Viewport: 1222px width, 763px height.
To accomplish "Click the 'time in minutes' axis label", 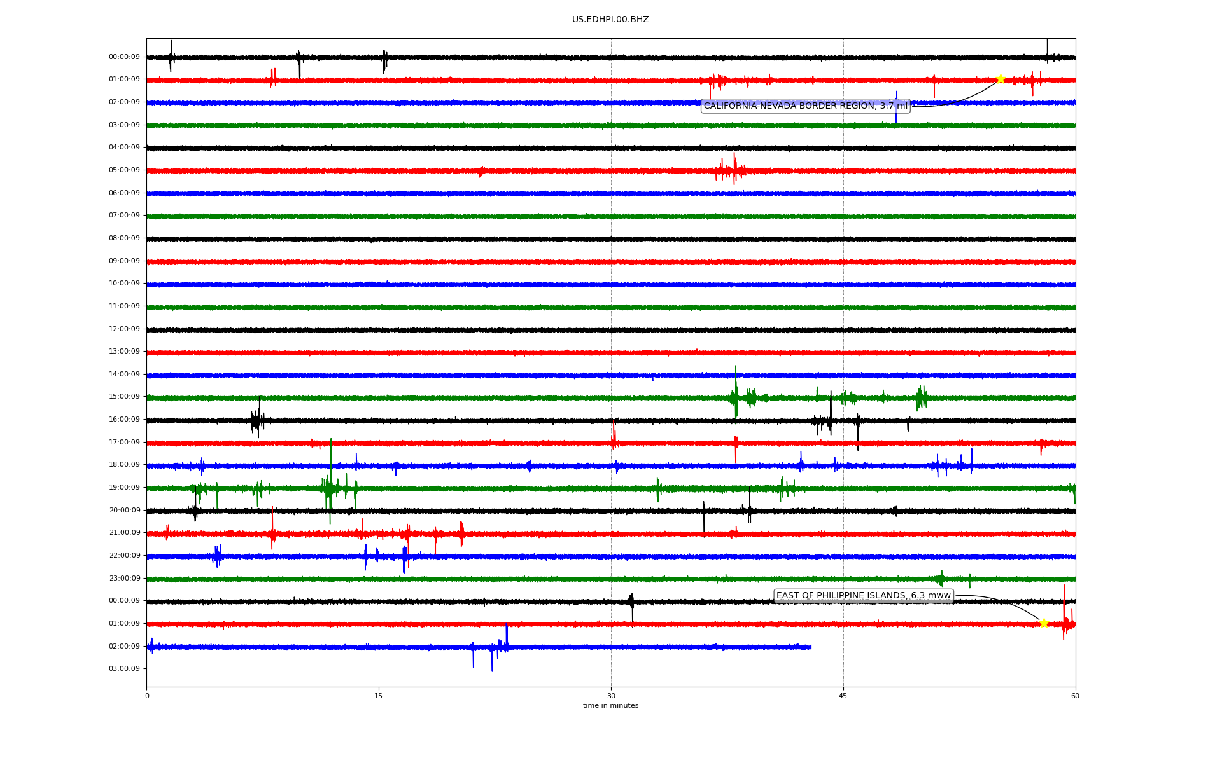I will click(610, 706).
